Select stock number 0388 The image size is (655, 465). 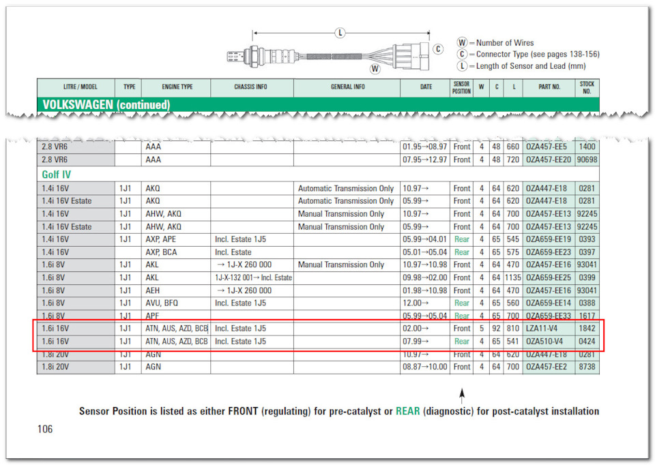tap(587, 303)
